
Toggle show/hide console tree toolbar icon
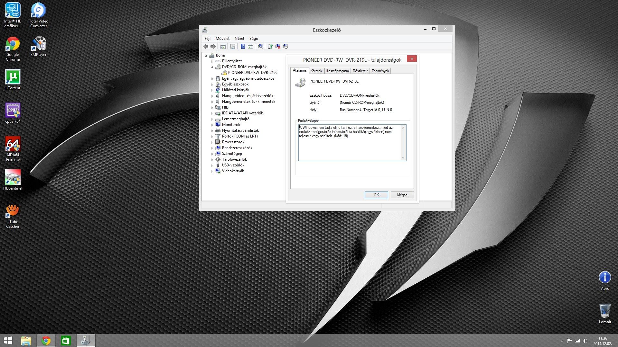223,47
